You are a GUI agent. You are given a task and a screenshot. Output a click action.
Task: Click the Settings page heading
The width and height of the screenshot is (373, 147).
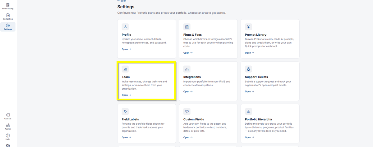[x=126, y=7]
